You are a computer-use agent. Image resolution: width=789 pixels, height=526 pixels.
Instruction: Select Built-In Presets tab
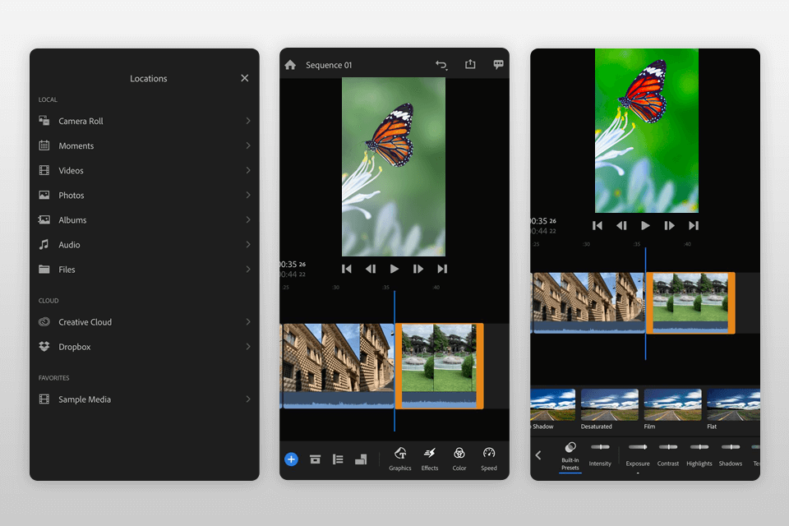[x=570, y=456]
